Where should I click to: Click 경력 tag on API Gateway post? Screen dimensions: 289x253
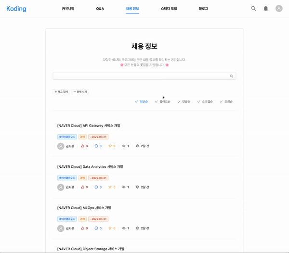(x=82, y=137)
